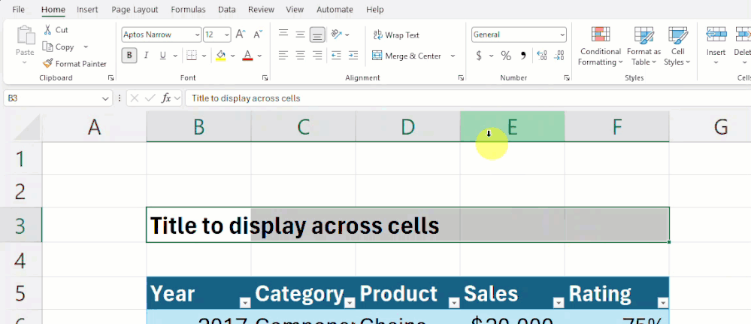
Task: Apply the yellow fill color
Action: click(221, 56)
